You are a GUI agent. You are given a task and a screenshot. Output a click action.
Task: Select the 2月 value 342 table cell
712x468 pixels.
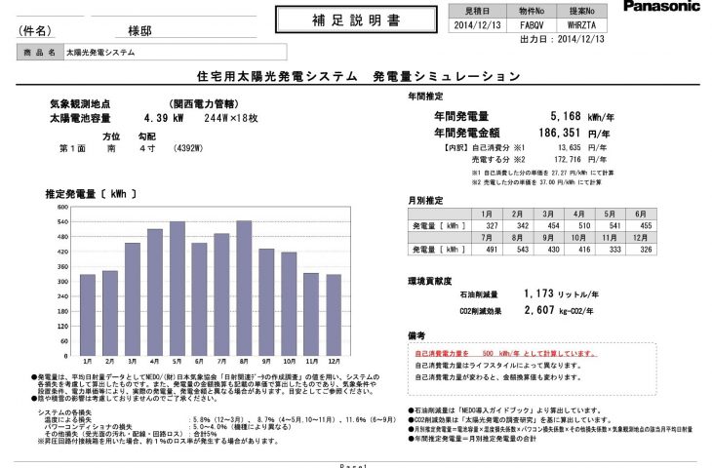tap(518, 225)
